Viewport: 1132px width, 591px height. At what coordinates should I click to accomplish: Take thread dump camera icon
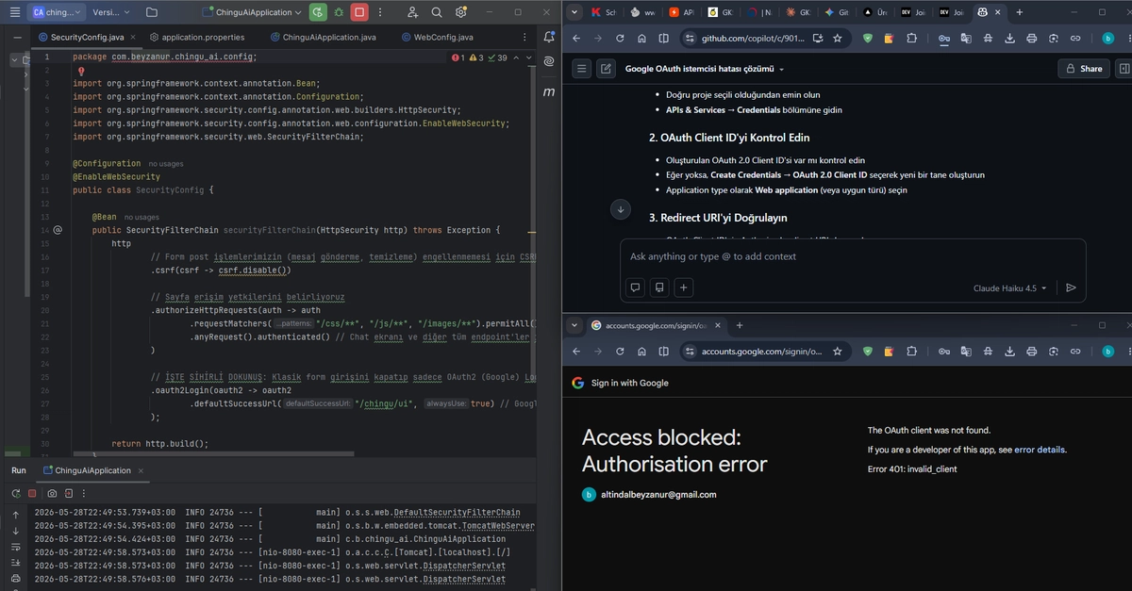(x=53, y=493)
